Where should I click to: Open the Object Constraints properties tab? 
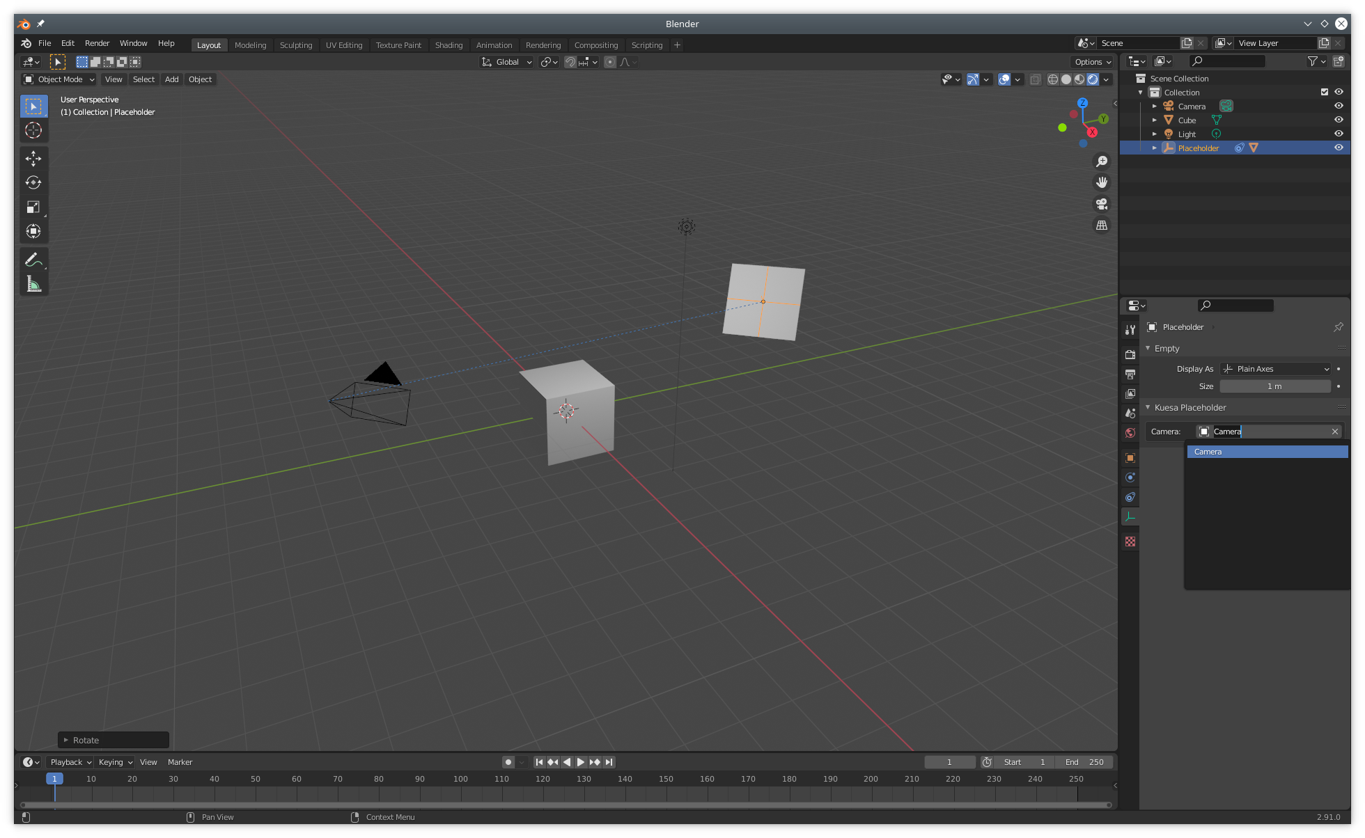(x=1130, y=497)
